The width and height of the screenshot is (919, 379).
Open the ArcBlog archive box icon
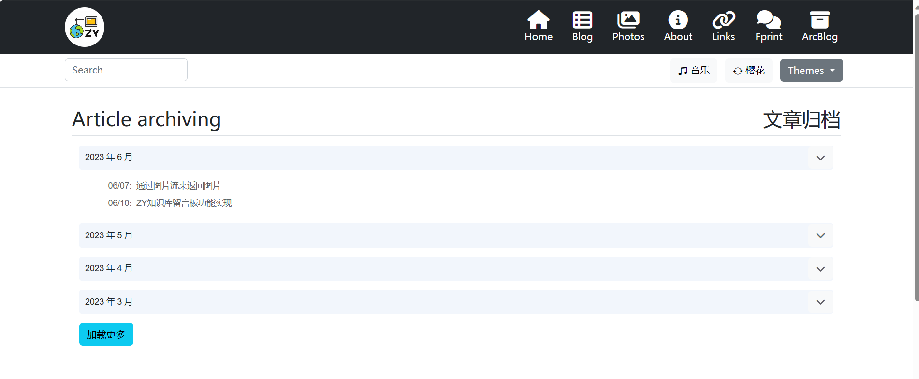819,20
